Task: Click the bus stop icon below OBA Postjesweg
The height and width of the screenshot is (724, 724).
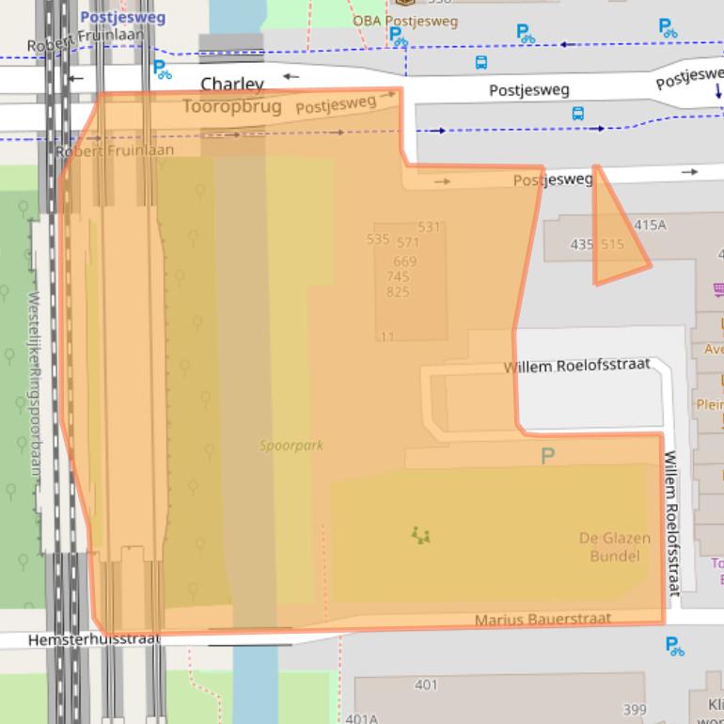Action: coord(481,63)
